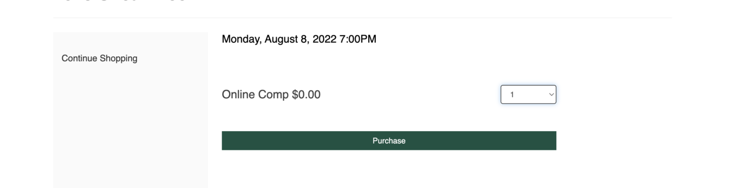Click the word Continue in sidebar link
The image size is (732, 188).
(x=79, y=58)
